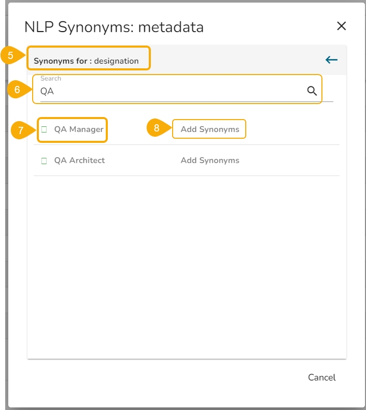Click the orange step 7 badge
Image resolution: width=366 pixels, height=410 pixels.
[x=21, y=130]
